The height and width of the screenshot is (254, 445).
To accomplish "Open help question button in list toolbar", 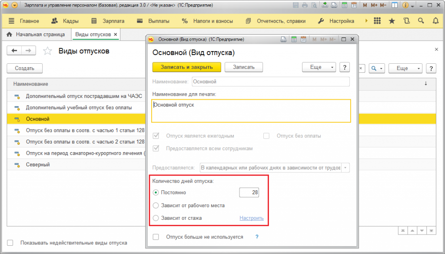I will [431, 68].
